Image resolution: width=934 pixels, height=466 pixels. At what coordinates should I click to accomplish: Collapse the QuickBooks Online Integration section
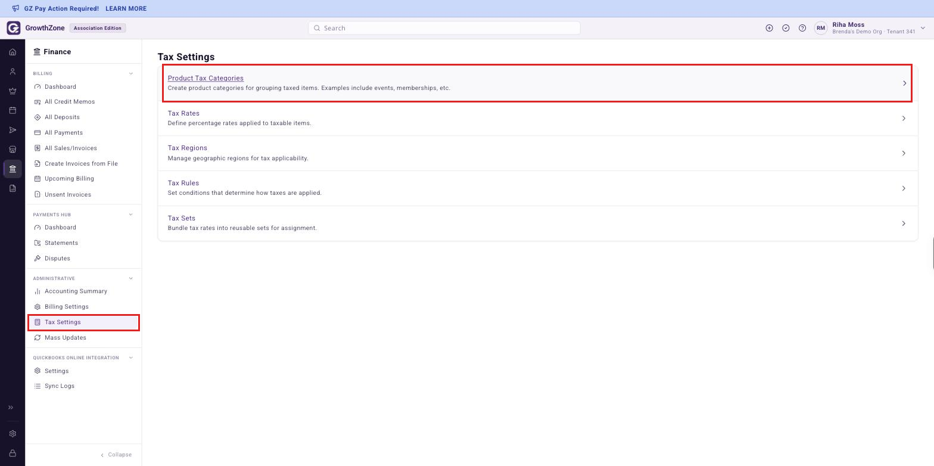[131, 358]
